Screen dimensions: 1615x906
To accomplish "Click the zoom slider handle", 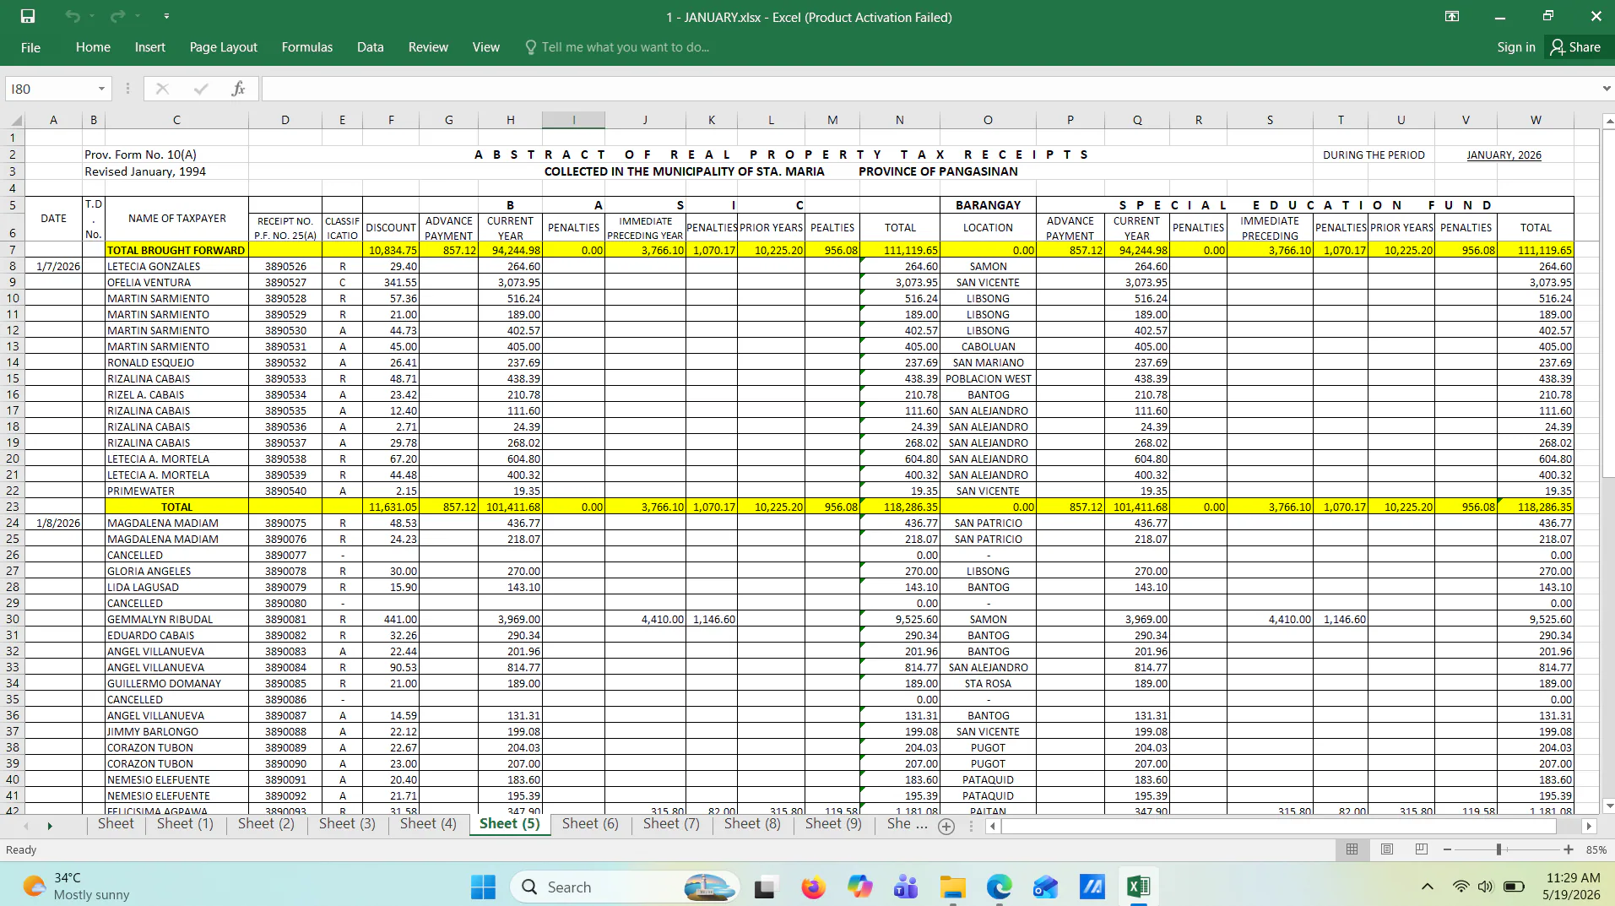I will click(x=1498, y=849).
